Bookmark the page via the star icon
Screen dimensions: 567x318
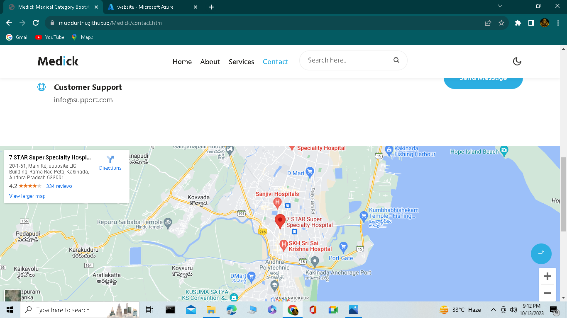(x=502, y=23)
